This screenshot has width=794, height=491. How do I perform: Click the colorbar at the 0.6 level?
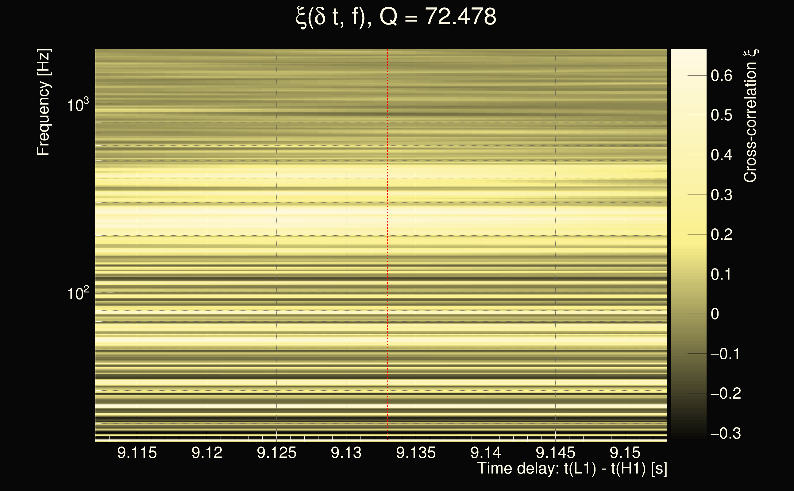tap(688, 75)
